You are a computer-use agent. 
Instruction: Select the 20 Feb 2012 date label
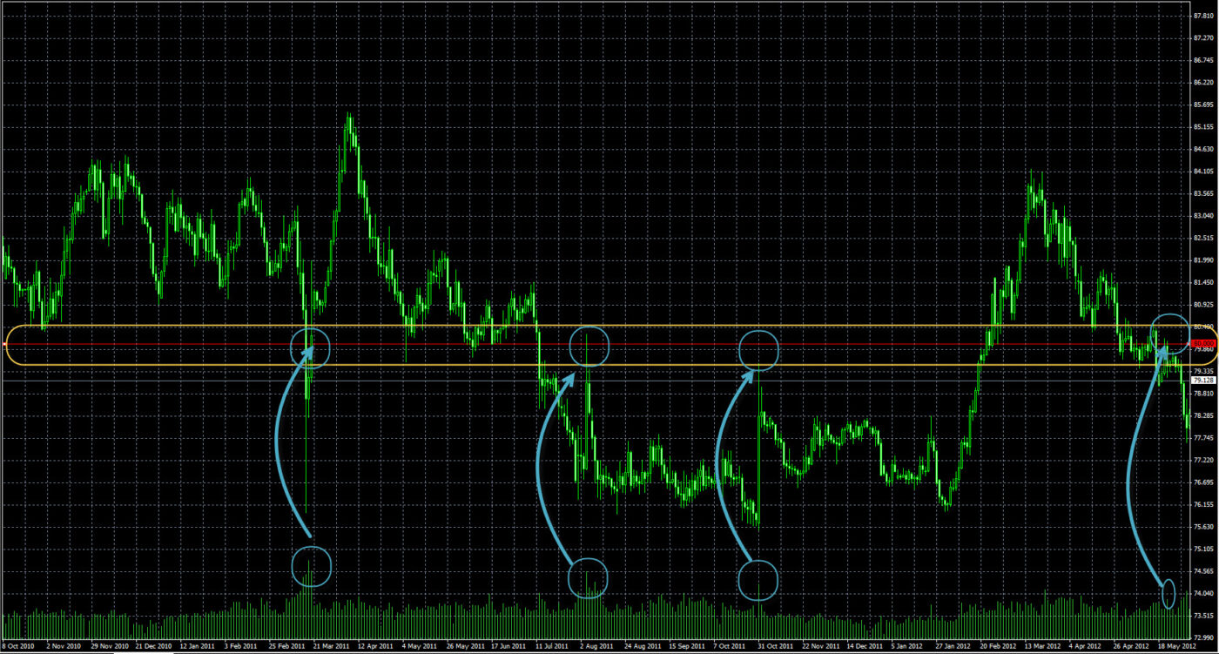pyautogui.click(x=1000, y=647)
